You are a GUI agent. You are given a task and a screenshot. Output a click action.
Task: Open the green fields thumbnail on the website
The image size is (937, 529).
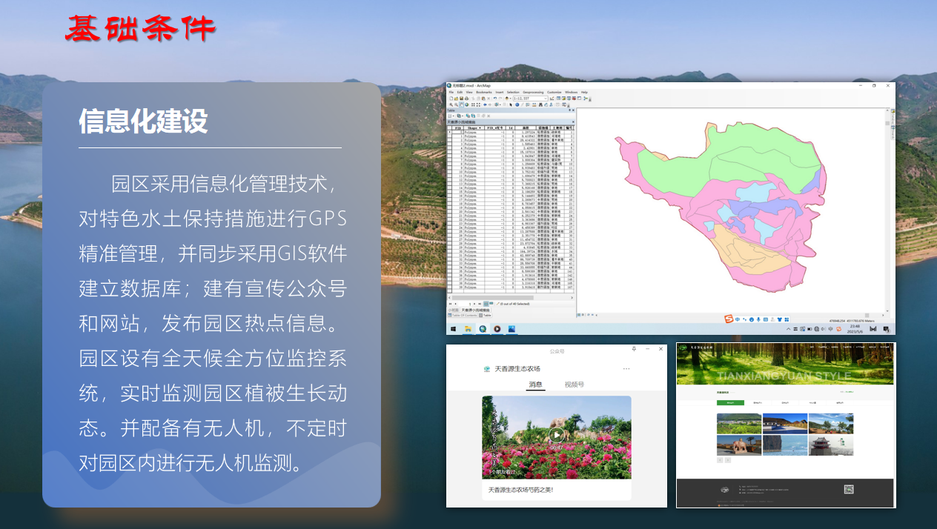click(739, 423)
